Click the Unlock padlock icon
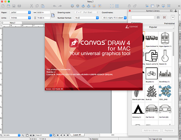Viewport: 181px width, 140px height. [135, 6]
